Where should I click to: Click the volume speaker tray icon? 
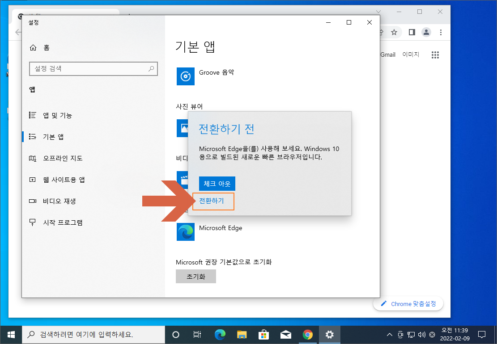[x=421, y=335]
